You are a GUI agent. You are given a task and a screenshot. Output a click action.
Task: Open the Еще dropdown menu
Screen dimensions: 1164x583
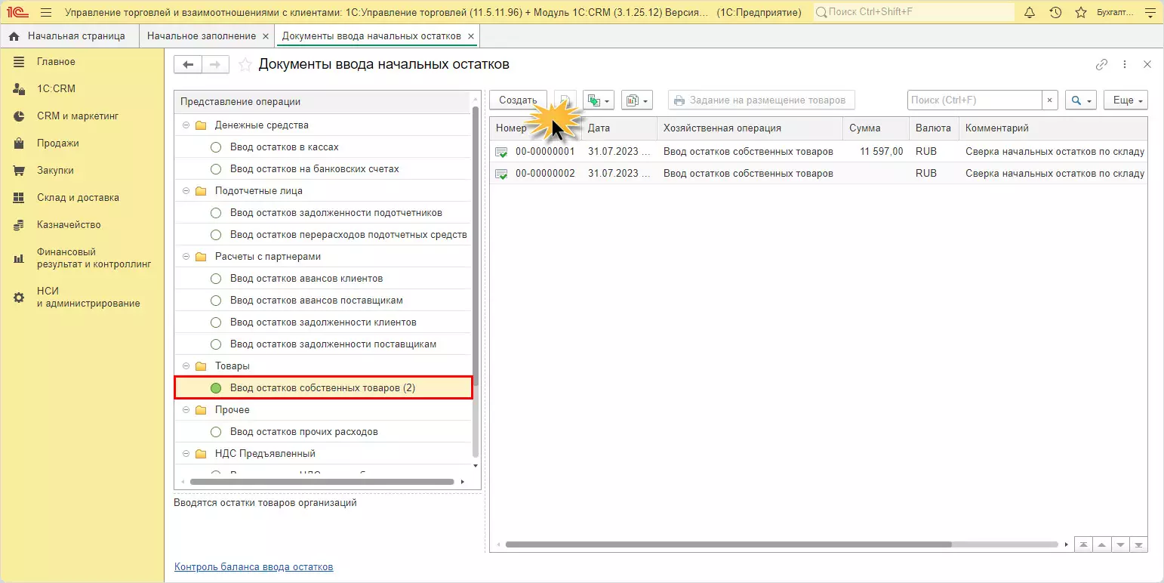pos(1125,100)
